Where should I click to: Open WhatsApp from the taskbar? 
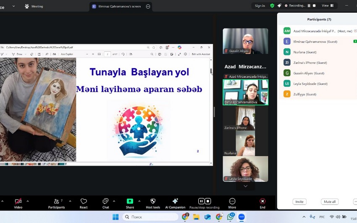coord(231,217)
